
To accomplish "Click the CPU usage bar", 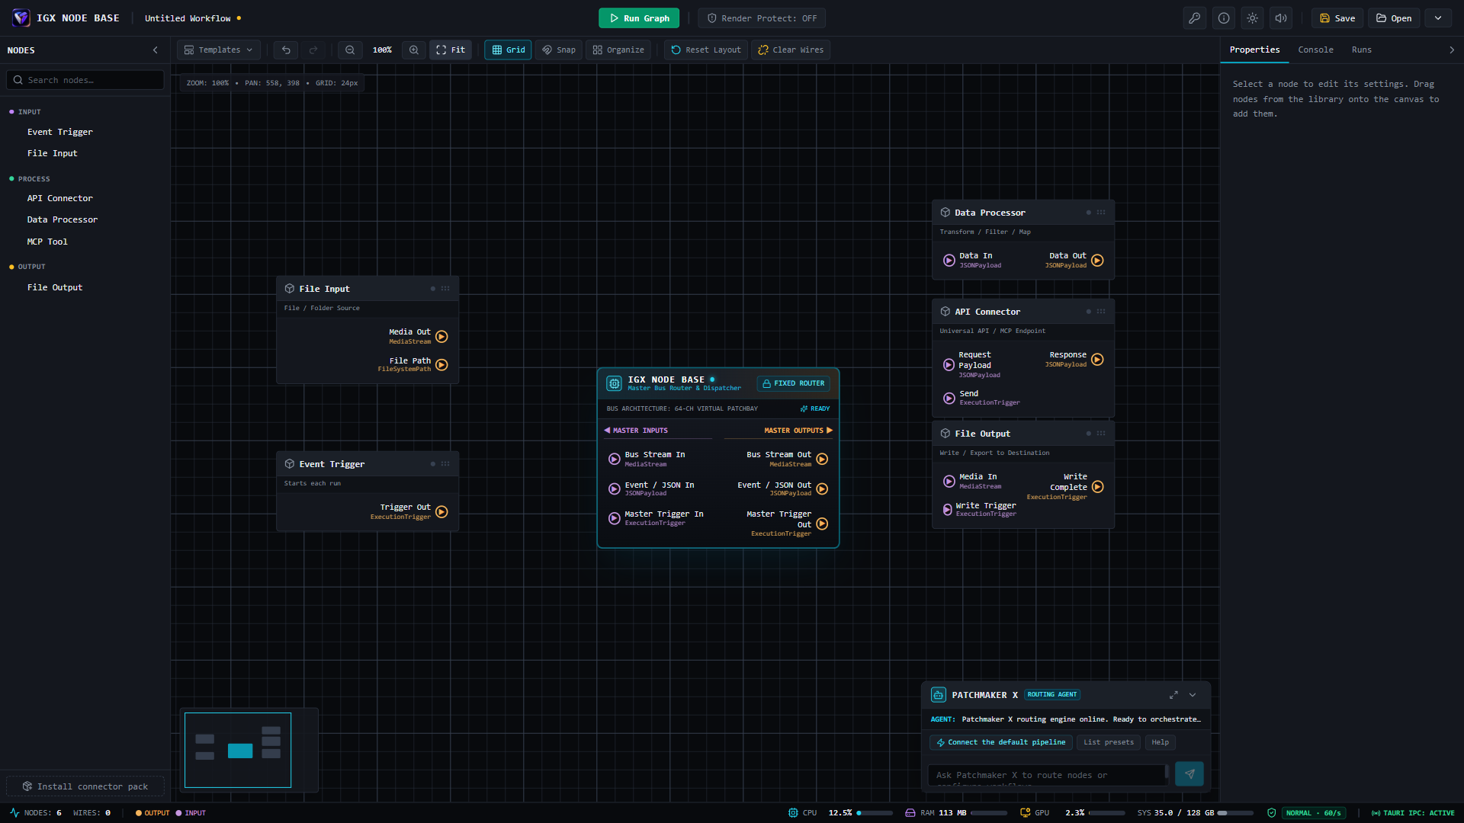I will point(875,813).
